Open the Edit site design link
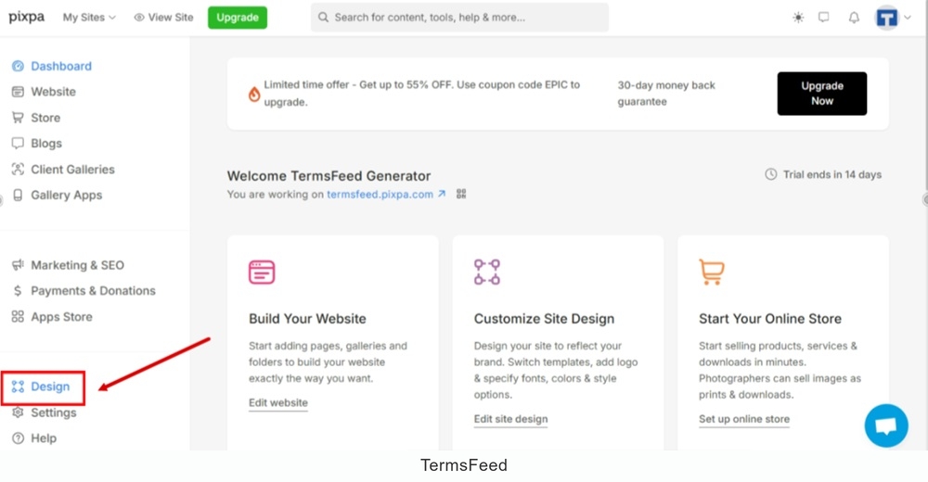This screenshot has width=928, height=482. coord(510,419)
